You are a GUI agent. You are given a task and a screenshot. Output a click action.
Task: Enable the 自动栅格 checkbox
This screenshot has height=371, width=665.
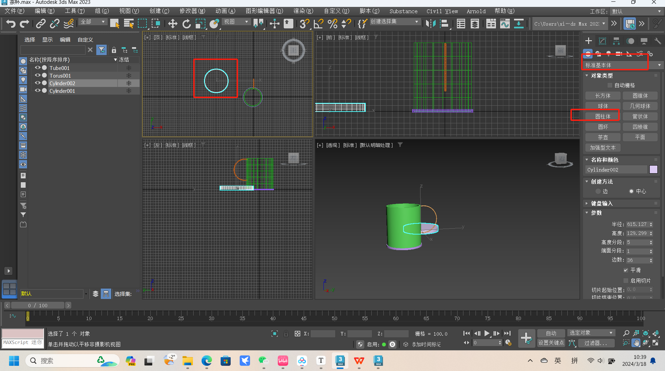[610, 85]
